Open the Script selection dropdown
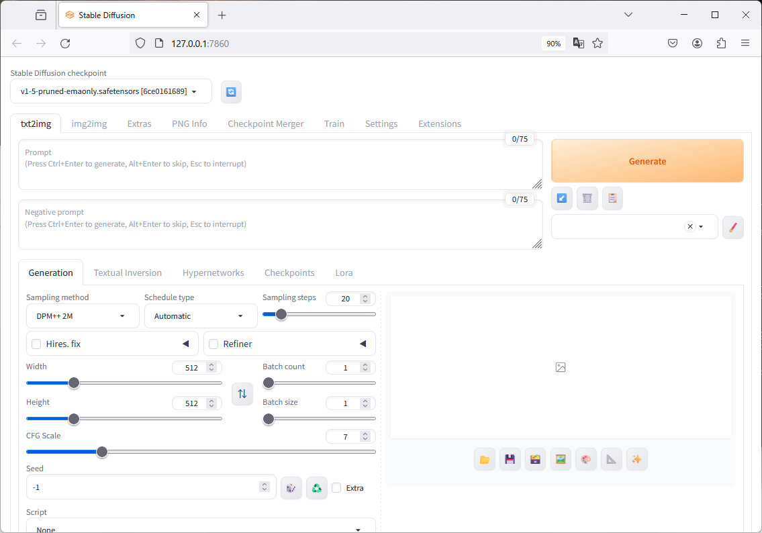This screenshot has height=533, width=762. [200, 527]
